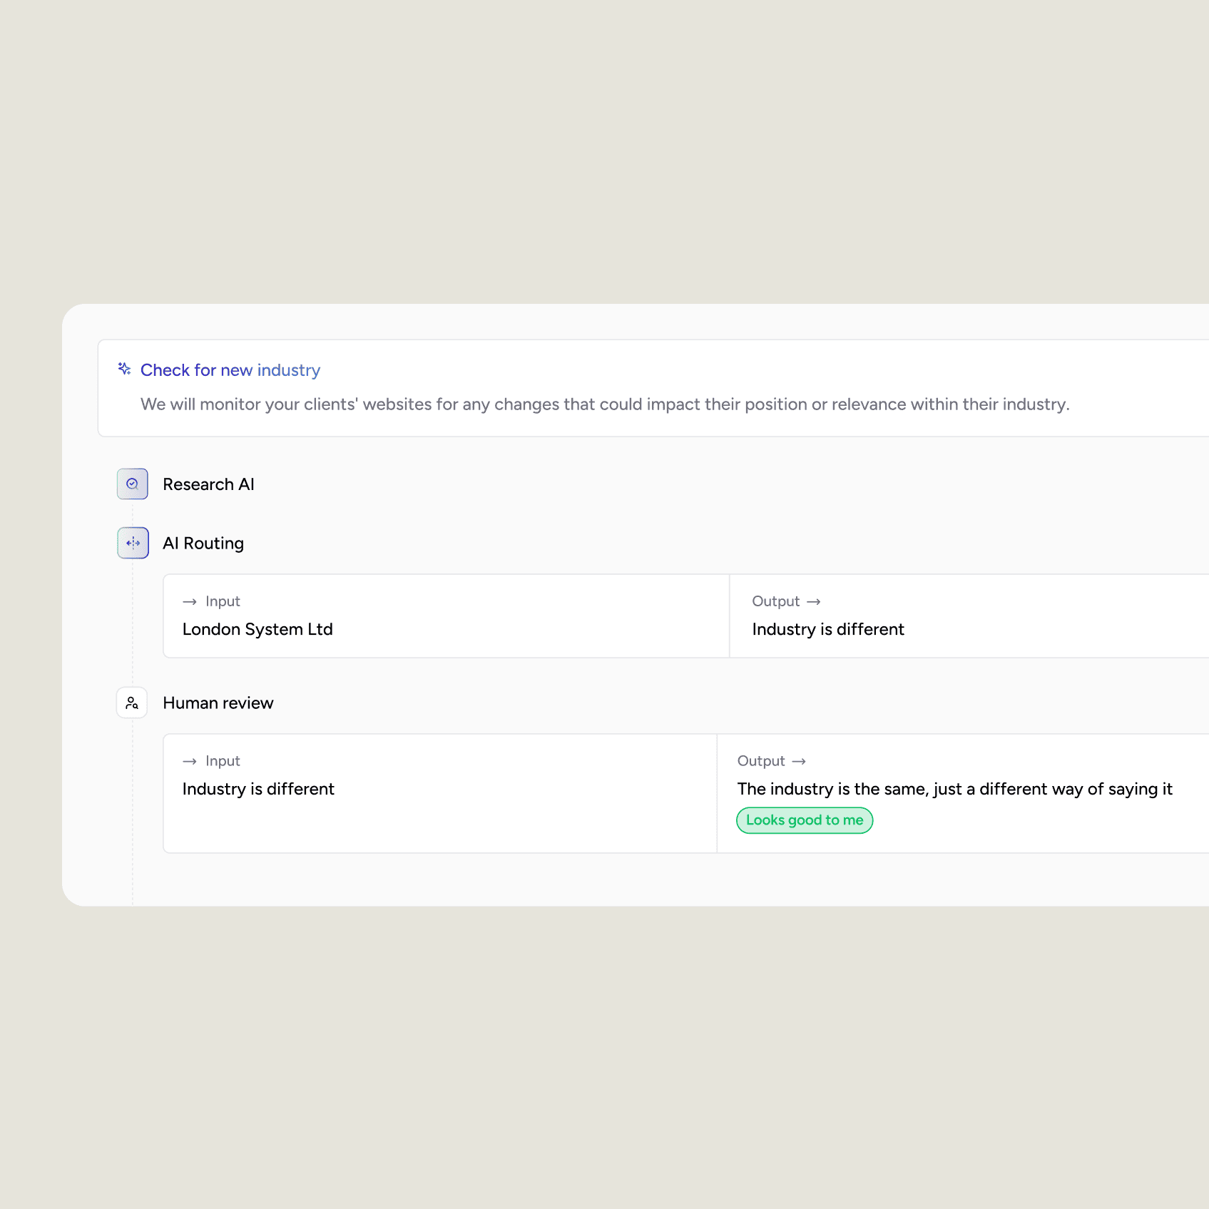The height and width of the screenshot is (1209, 1209).
Task: Click the AI Routing Input label
Action: 223,601
